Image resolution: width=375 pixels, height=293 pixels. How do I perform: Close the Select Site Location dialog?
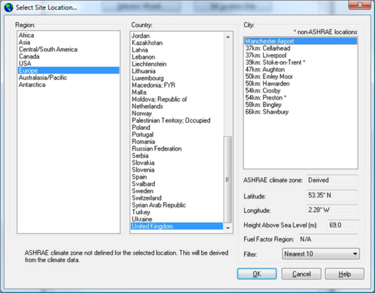(360, 5)
